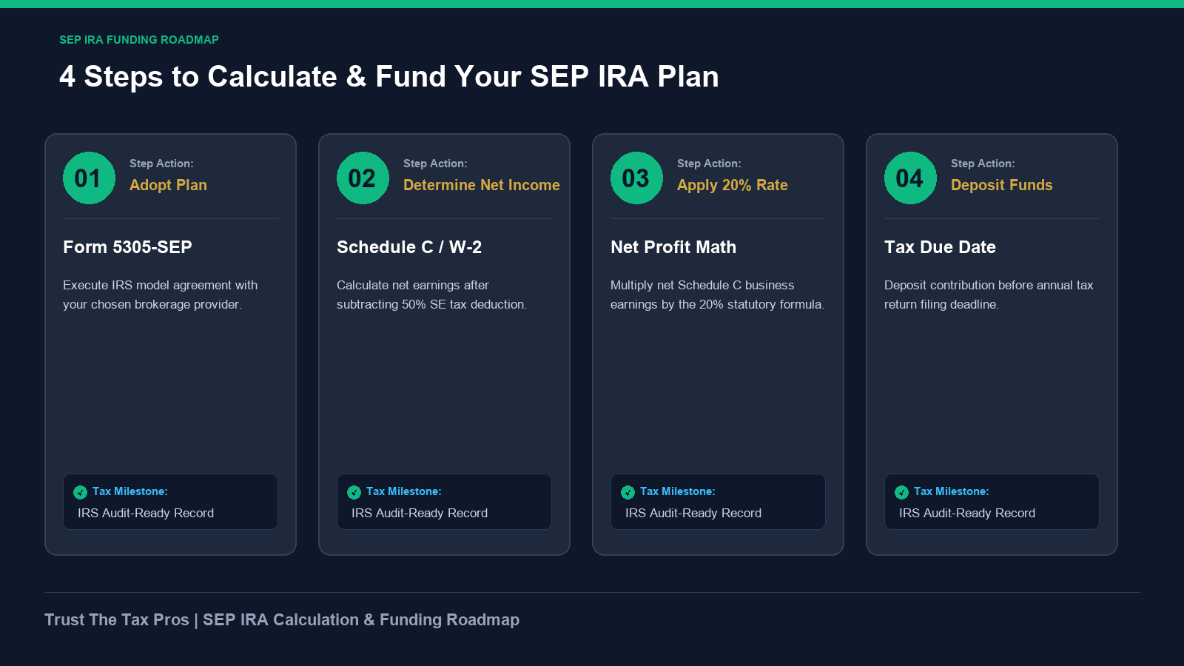Click the green 01 step number badge
The height and width of the screenshot is (666, 1184).
coord(89,178)
